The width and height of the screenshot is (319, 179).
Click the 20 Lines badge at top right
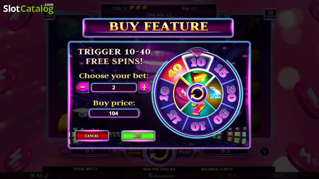pos(270,14)
